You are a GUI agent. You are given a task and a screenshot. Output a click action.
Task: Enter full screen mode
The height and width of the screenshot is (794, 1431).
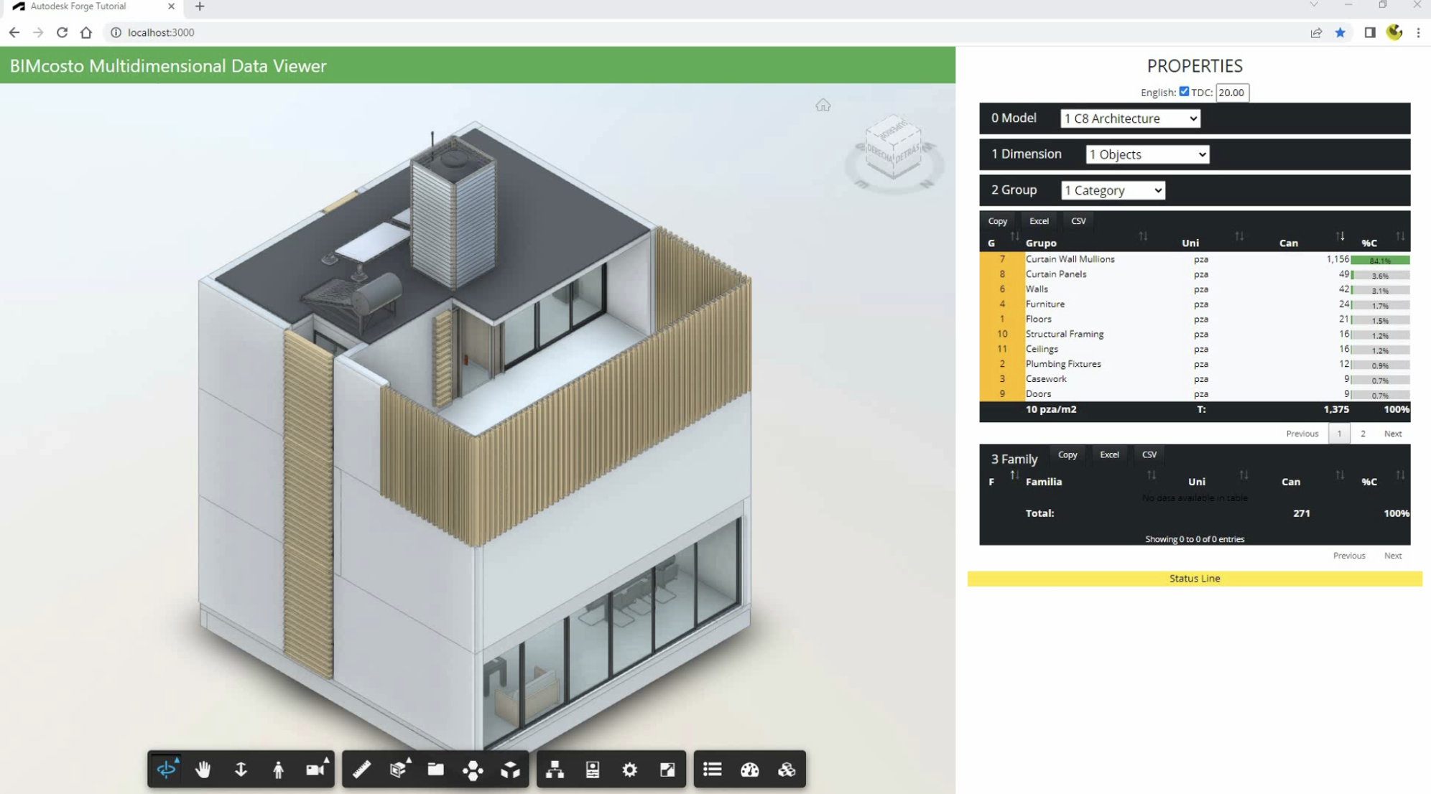(667, 769)
